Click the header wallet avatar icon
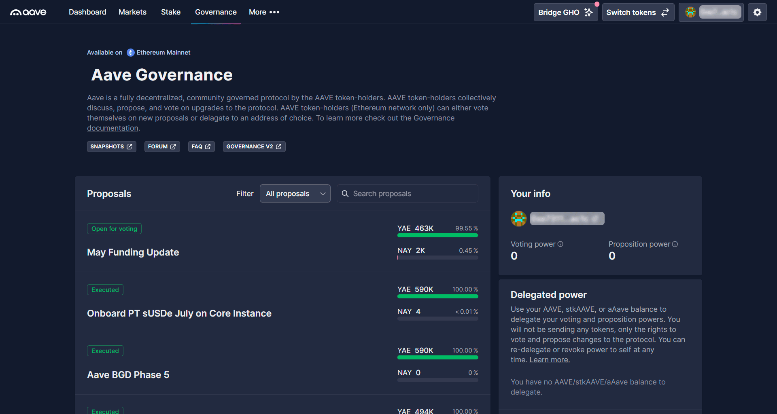Viewport: 777px width, 414px height. pos(690,12)
